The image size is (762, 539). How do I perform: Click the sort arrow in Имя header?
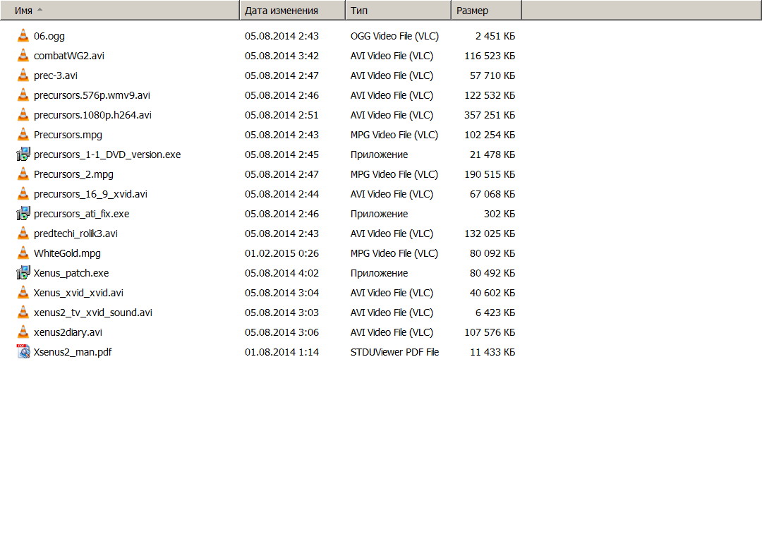40,10
